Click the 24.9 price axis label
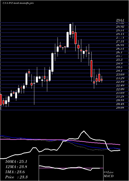The width and height of the screenshot is (129, 181). tap(119, 63)
